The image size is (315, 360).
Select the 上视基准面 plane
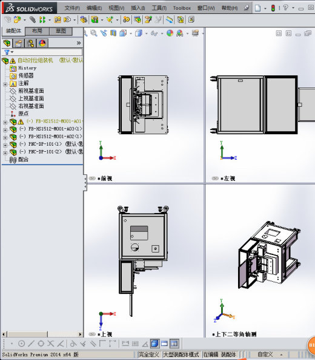click(31, 98)
